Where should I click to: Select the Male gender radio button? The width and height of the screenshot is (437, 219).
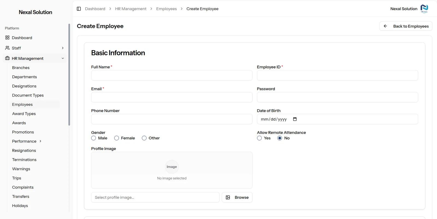93,138
